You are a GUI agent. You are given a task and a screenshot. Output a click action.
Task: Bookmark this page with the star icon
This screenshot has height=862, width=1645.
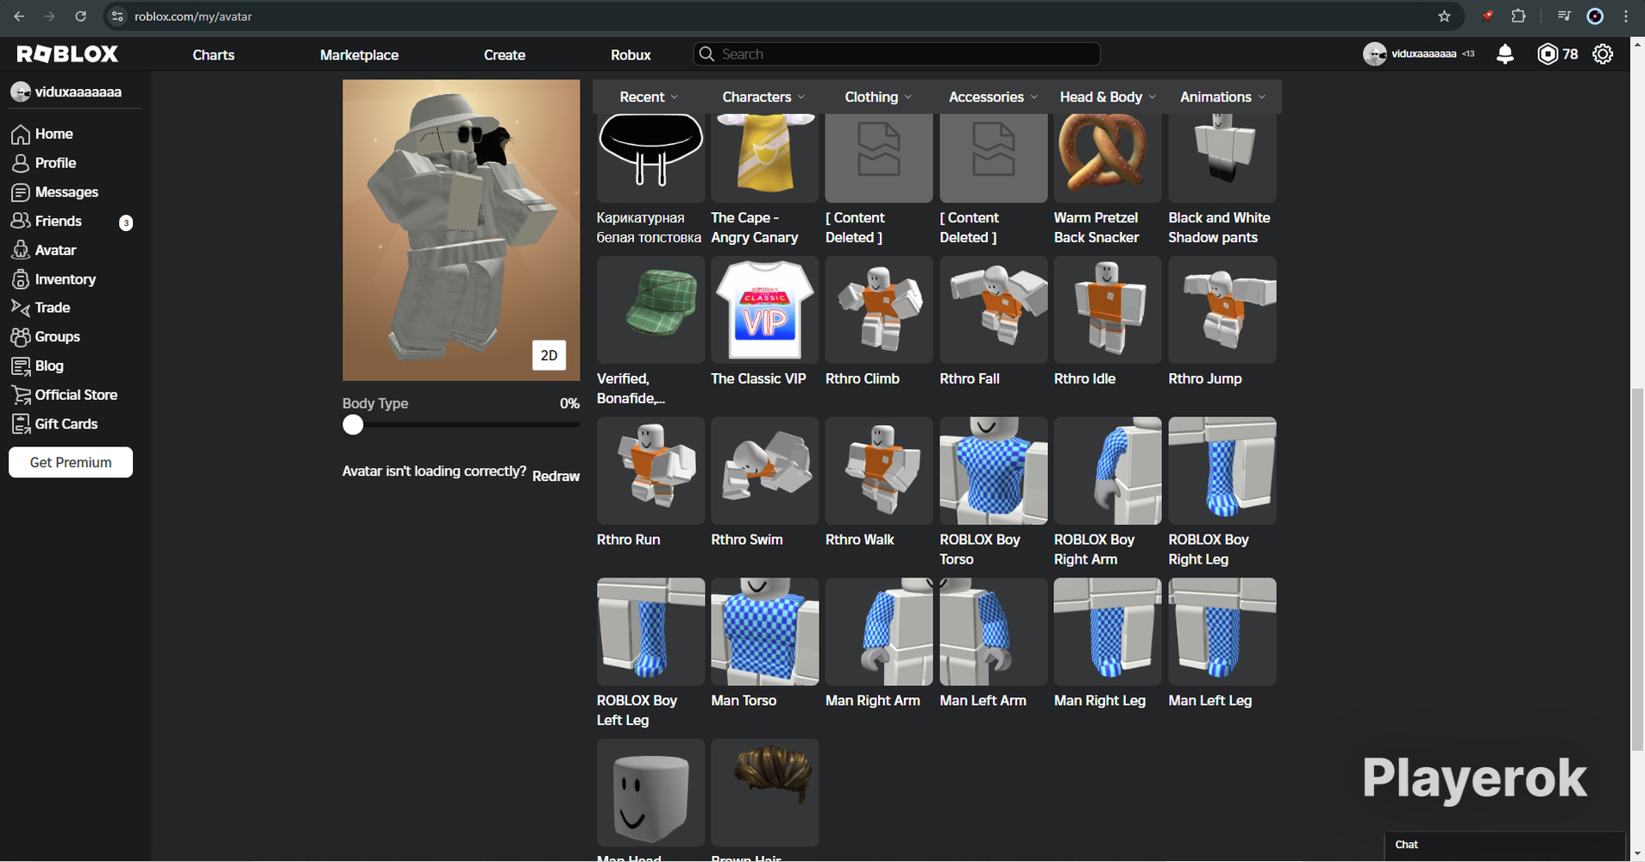tap(1445, 16)
